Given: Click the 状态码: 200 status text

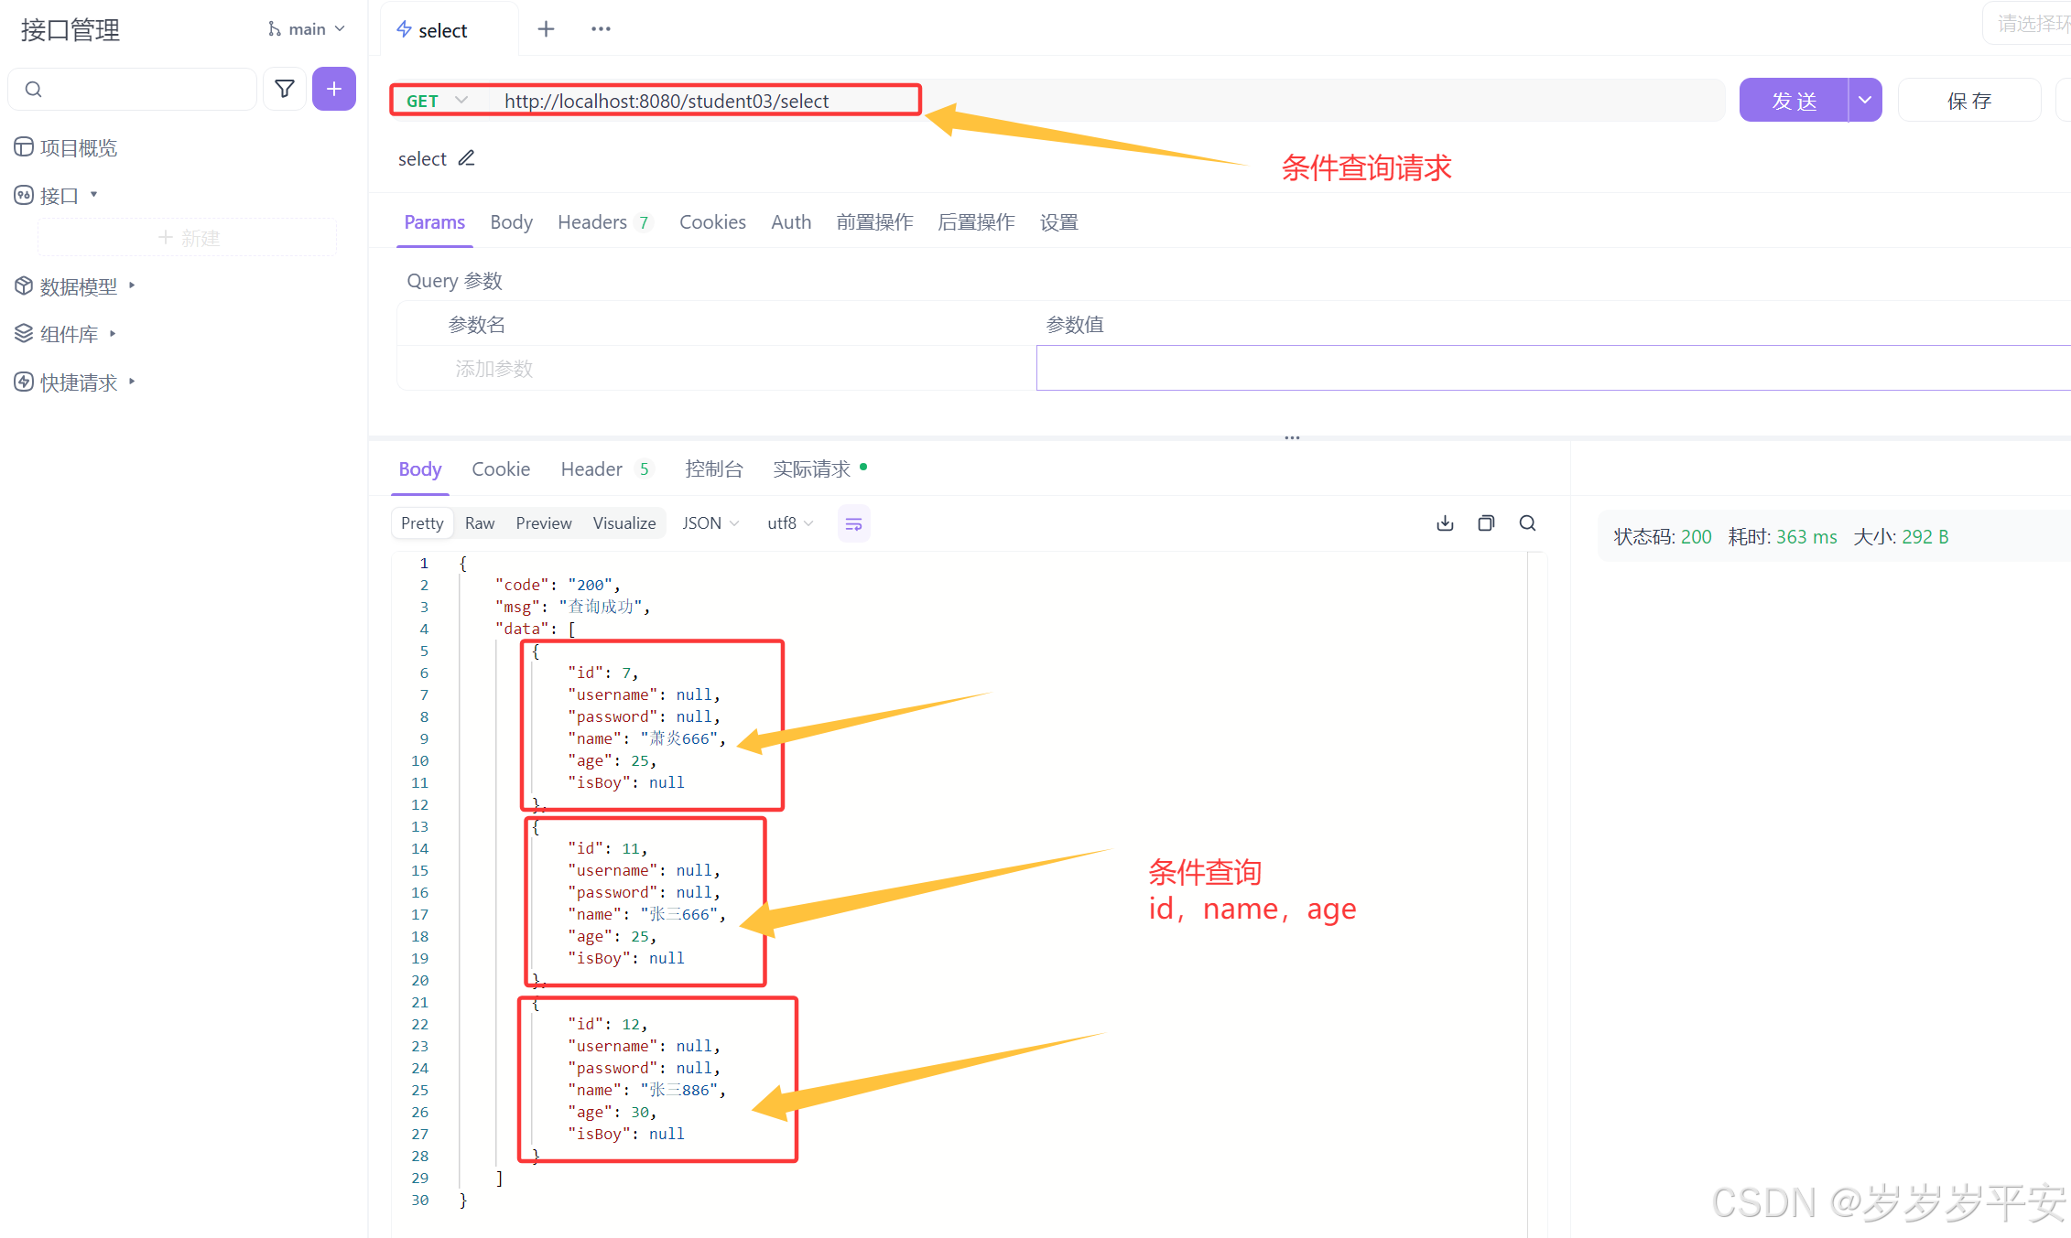Looking at the screenshot, I should pyautogui.click(x=1662, y=537).
